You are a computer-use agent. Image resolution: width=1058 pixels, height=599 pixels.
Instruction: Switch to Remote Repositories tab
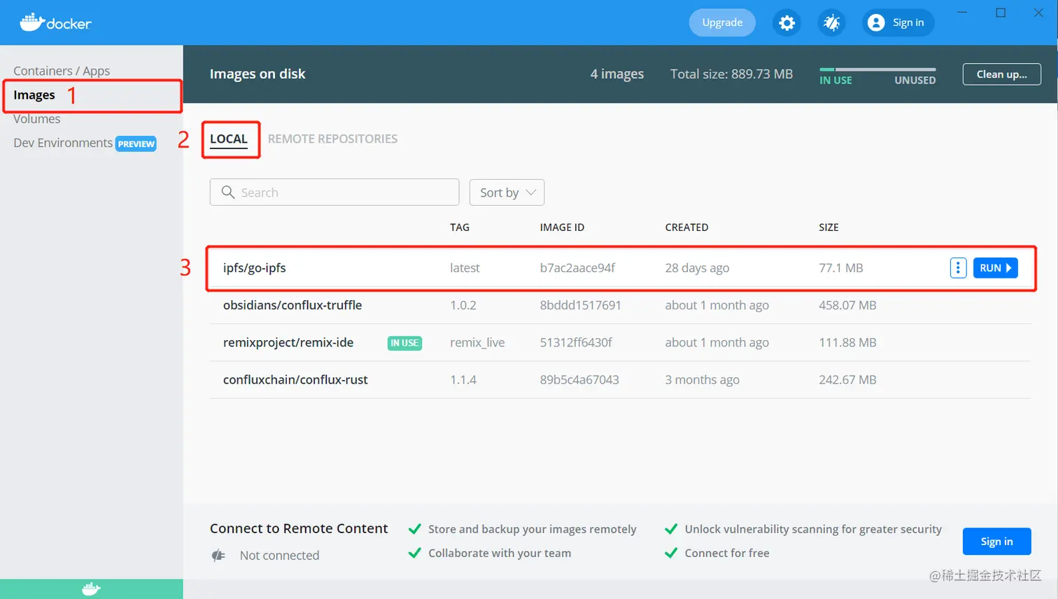tap(332, 139)
